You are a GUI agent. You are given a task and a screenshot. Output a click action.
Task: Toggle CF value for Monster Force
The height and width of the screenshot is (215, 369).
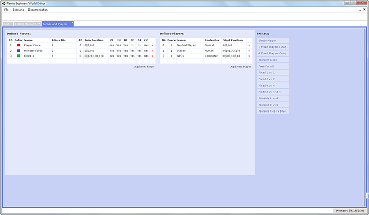[132, 51]
